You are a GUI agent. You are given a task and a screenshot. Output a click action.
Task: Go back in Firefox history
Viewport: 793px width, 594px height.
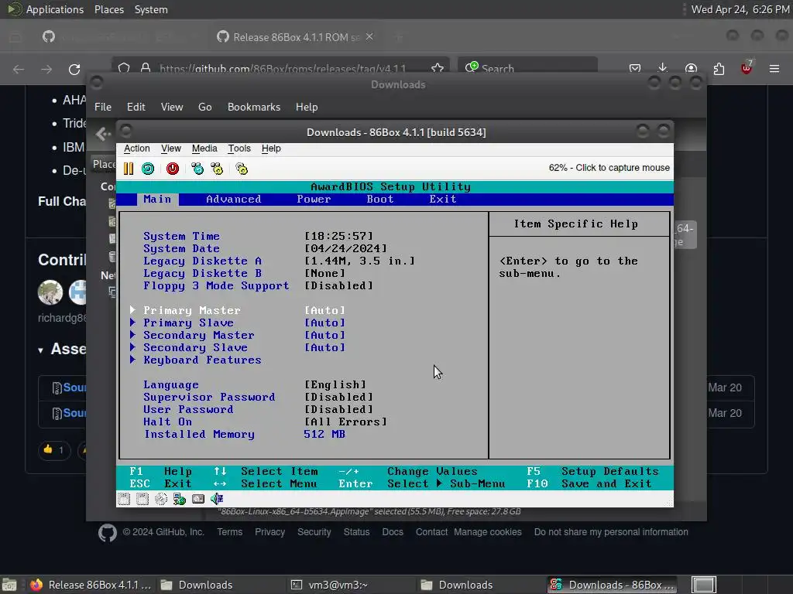[x=19, y=69]
